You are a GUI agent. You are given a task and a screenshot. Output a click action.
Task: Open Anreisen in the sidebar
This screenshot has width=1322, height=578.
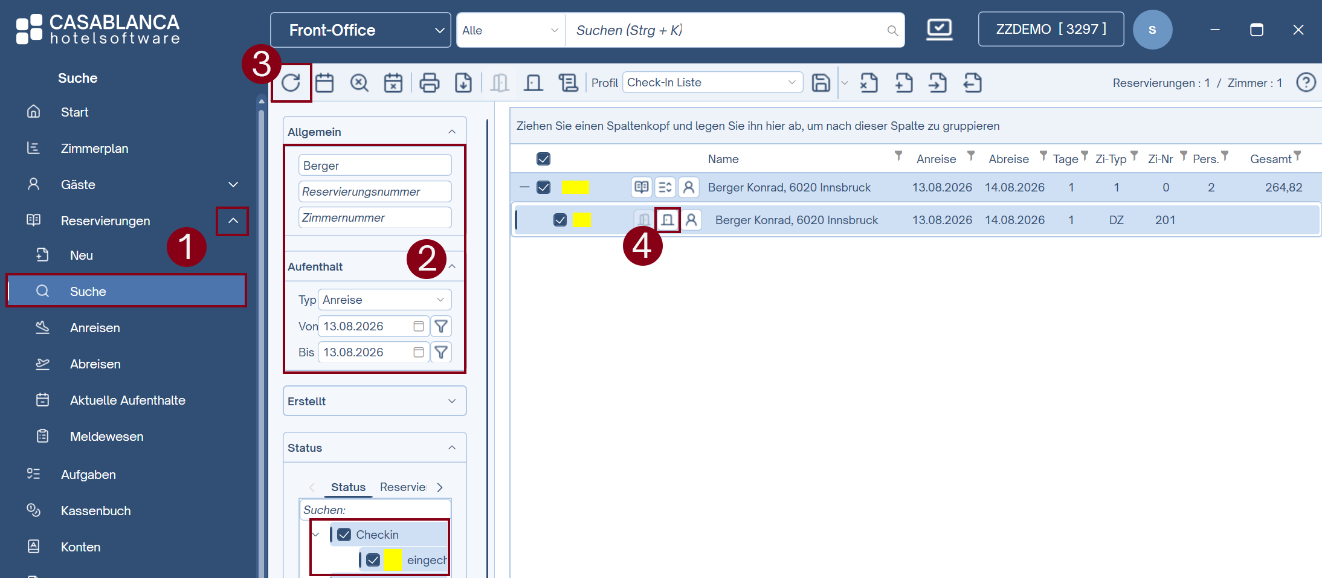pos(95,328)
